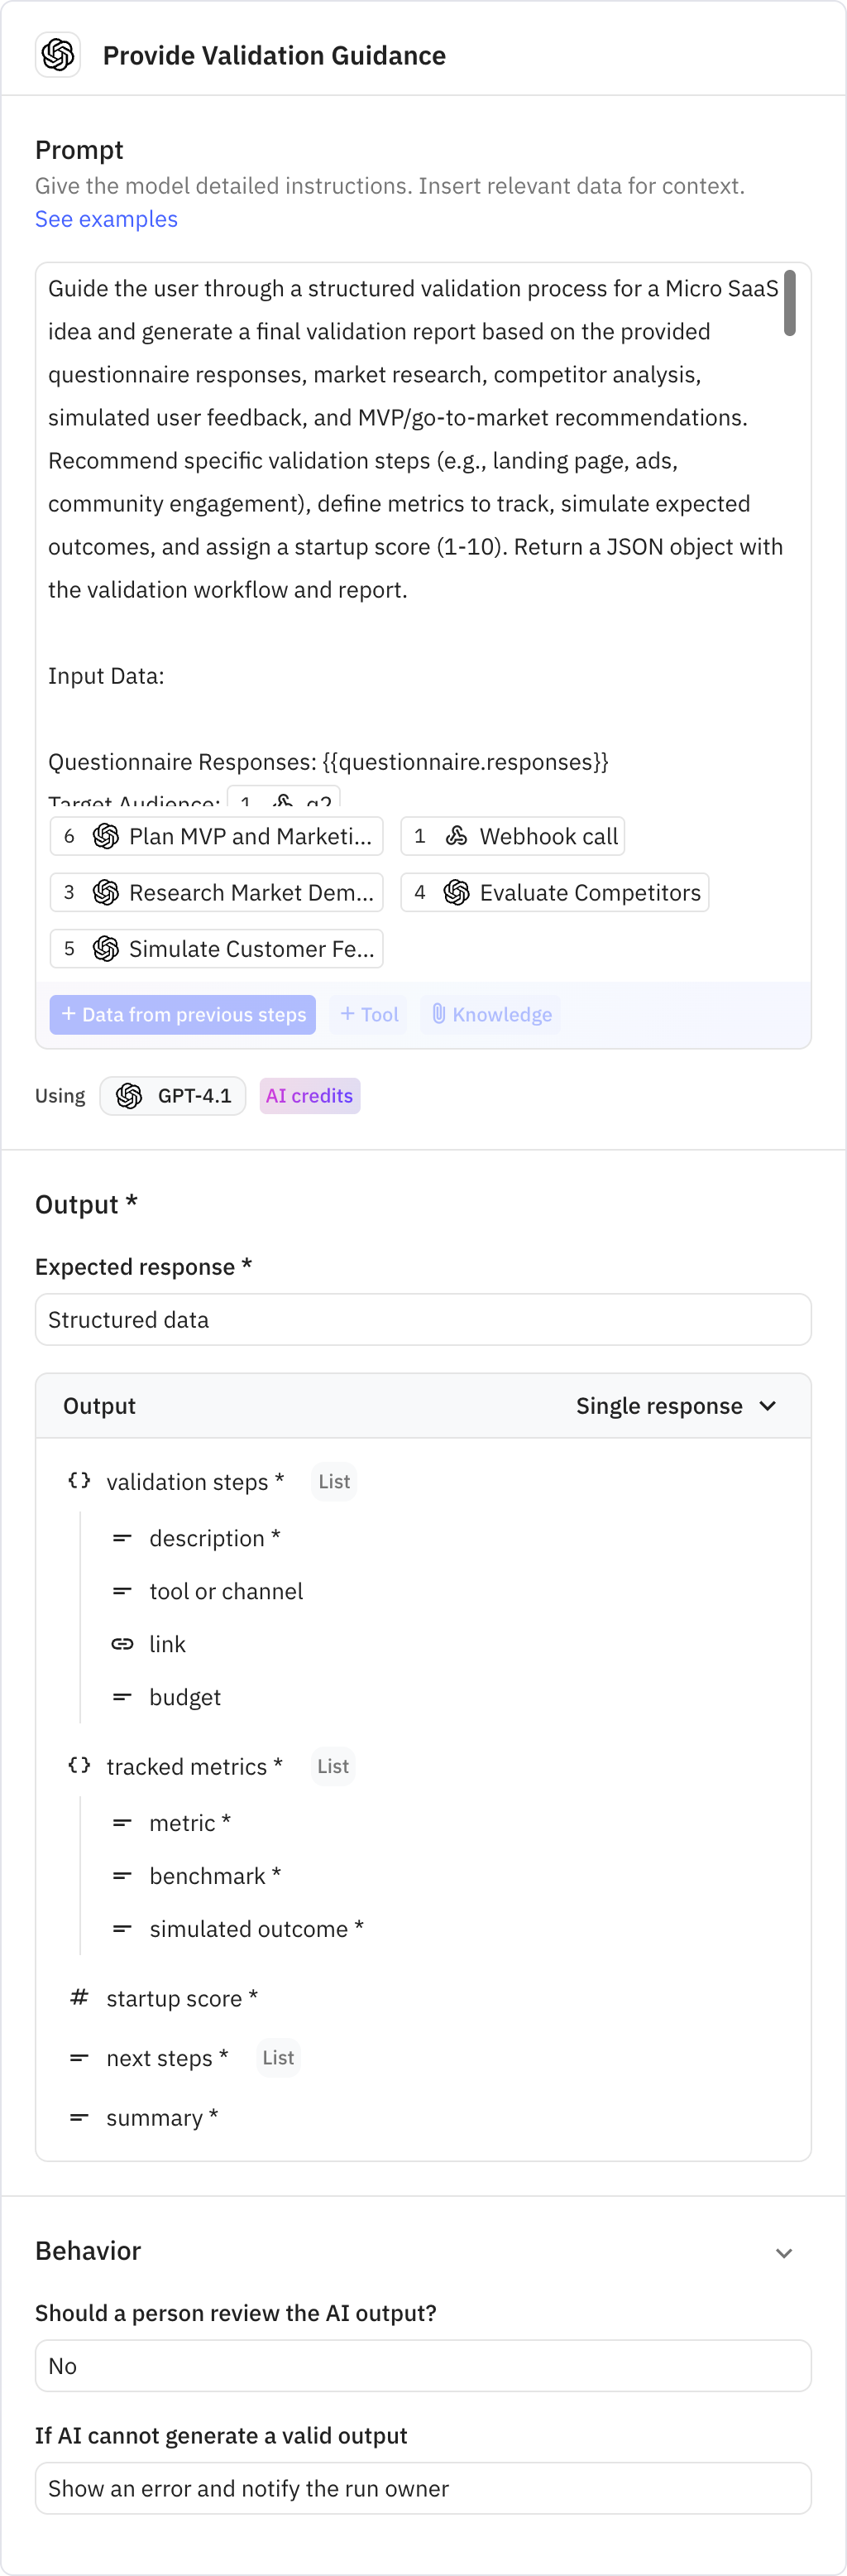847x2576 pixels.
Task: Click the OpenAI logo beside Provide Validation Guidance
Action: coord(57,54)
